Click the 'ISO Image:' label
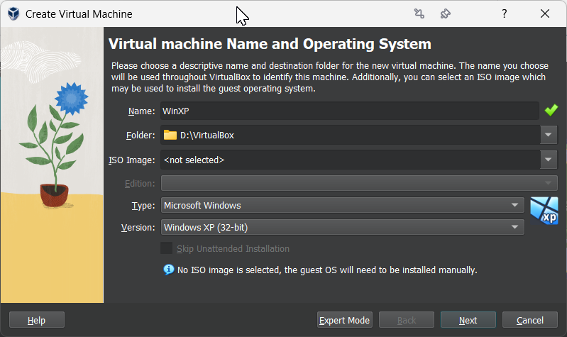The height and width of the screenshot is (337, 567). tap(131, 160)
